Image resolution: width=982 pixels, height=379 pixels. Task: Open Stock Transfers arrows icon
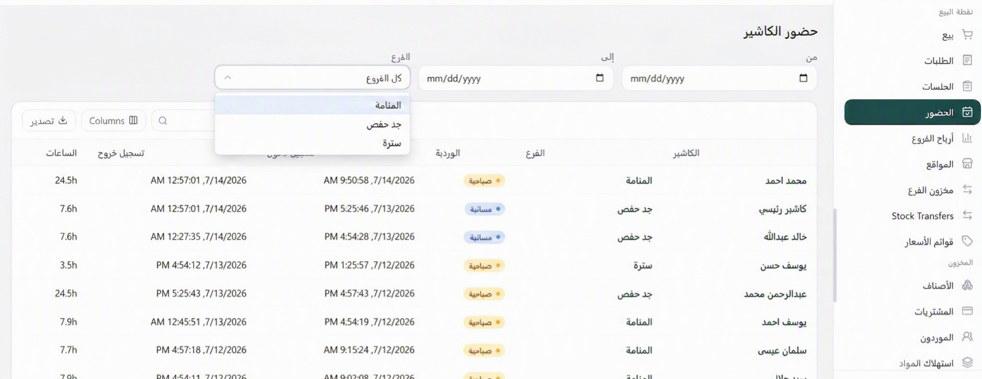(x=967, y=216)
